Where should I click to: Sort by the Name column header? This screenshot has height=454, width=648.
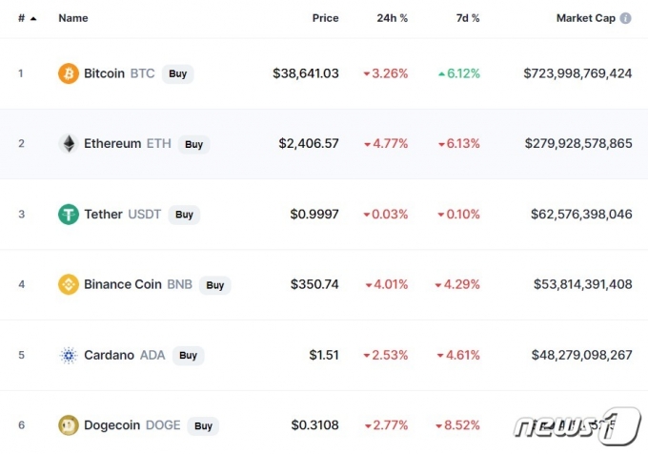tap(73, 18)
